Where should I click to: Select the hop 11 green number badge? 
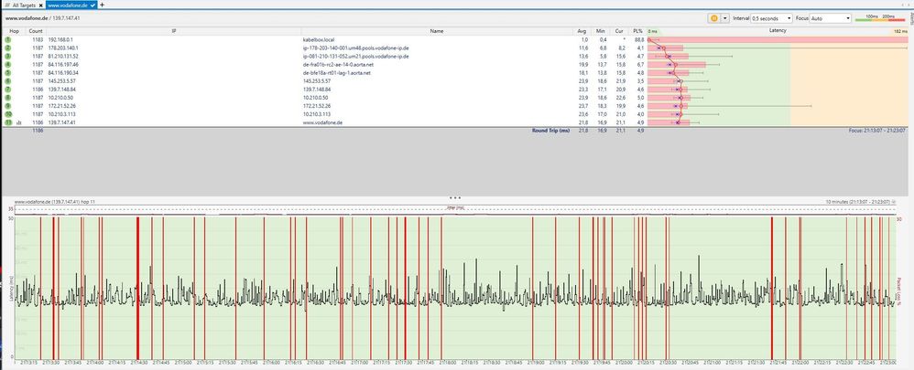7,122
